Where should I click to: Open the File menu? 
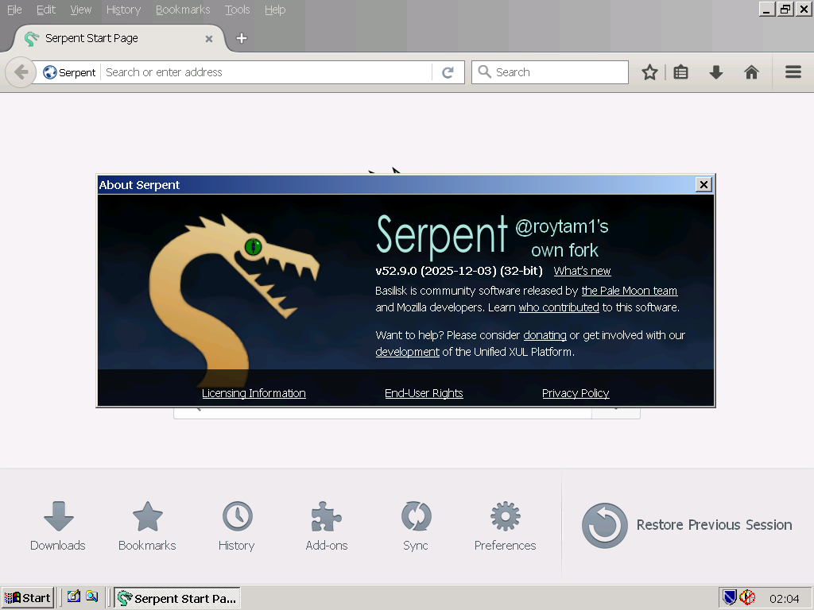click(14, 10)
